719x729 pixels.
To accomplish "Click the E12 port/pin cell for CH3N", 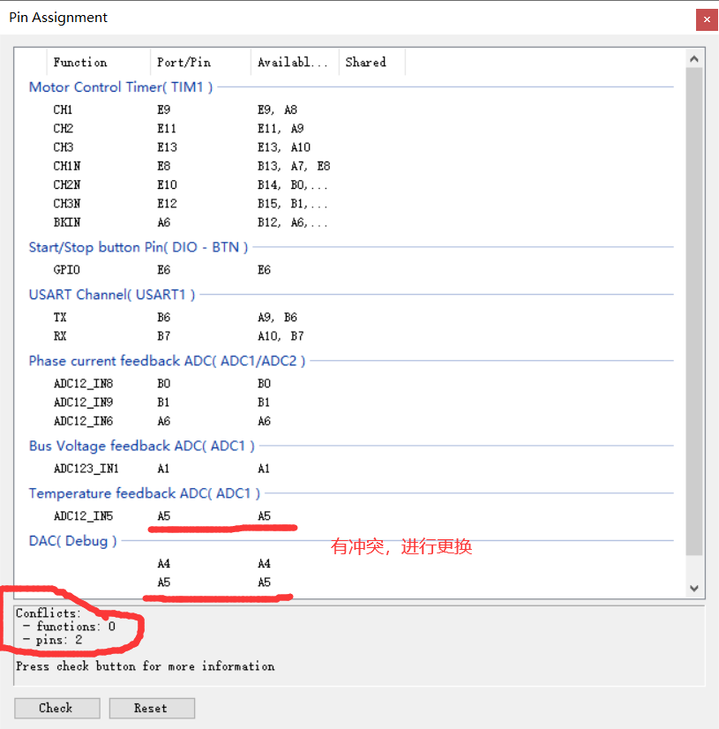I will [167, 204].
